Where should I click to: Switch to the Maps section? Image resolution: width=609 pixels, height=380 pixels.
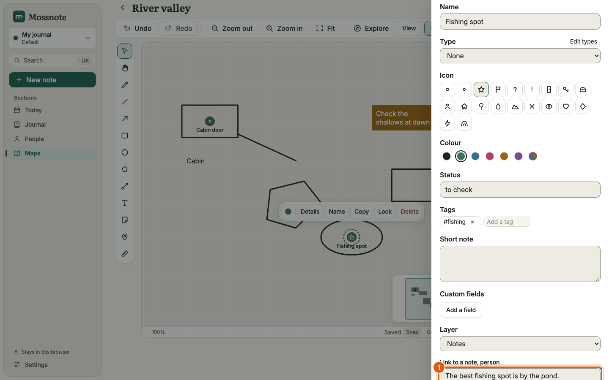click(52, 153)
